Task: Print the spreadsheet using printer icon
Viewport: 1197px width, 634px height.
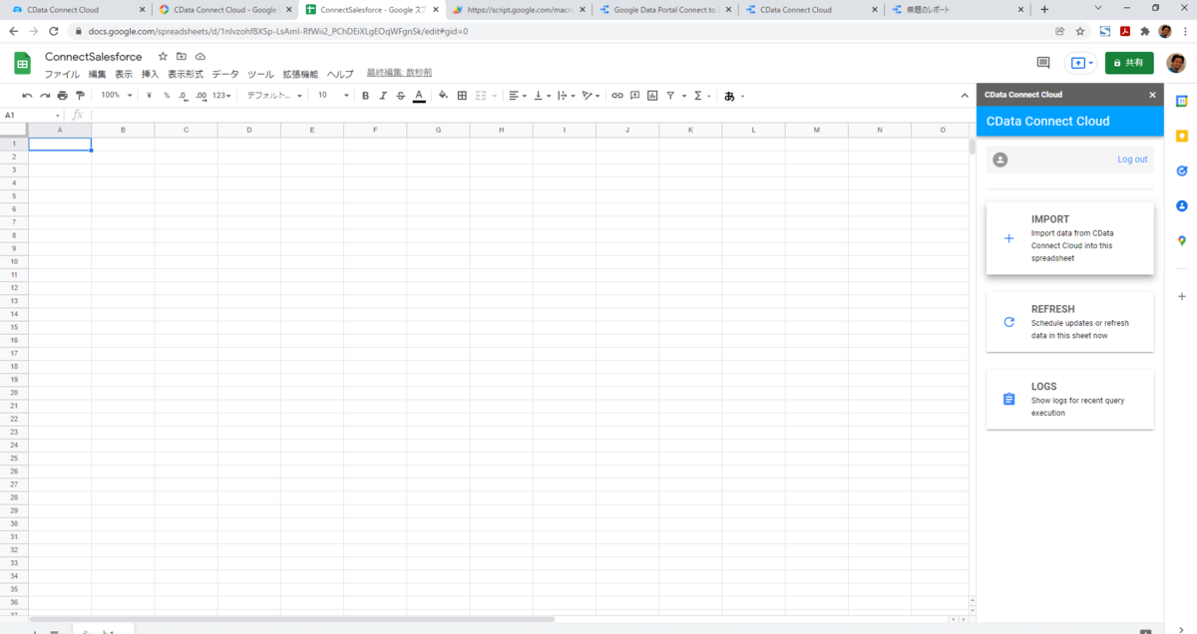Action: click(x=63, y=96)
